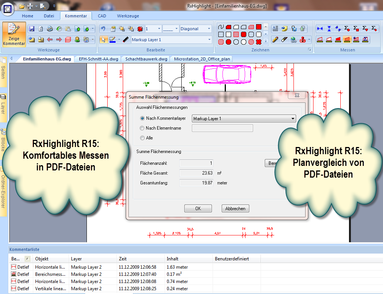383x294 pixels.
Task: Click the eraser tool icon
Action: point(284,40)
